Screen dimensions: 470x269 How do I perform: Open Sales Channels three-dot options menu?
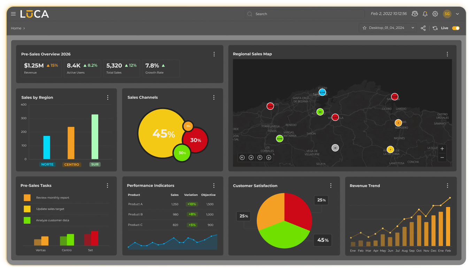(x=214, y=98)
